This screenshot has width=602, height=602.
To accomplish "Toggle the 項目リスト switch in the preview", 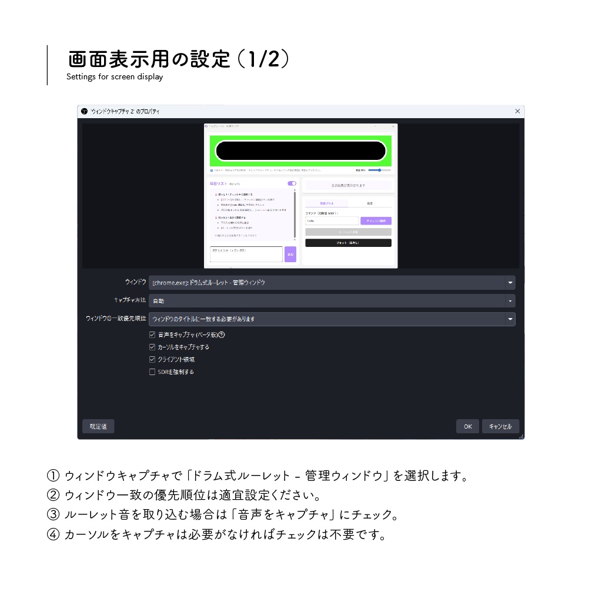I will [292, 183].
